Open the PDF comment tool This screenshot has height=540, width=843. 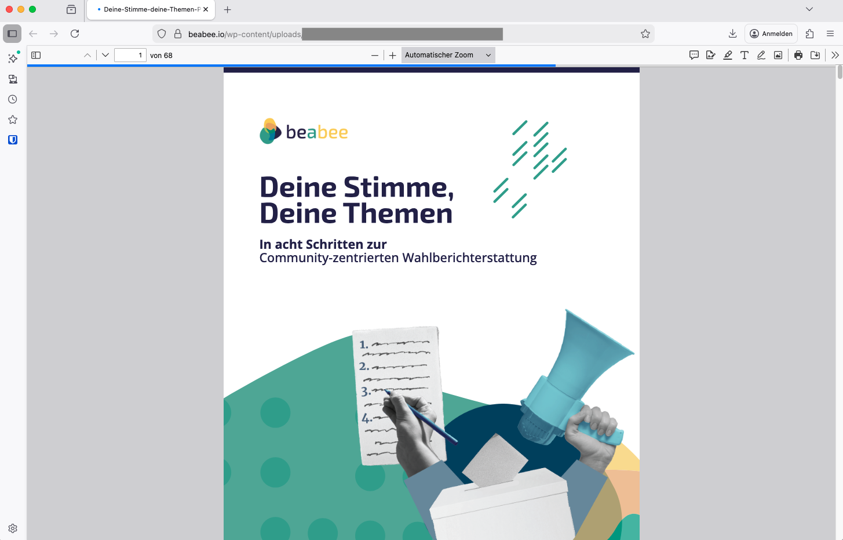click(x=694, y=55)
